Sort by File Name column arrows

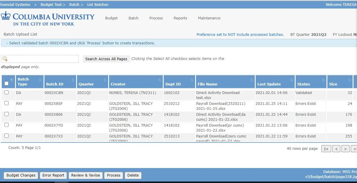(x=252, y=80)
